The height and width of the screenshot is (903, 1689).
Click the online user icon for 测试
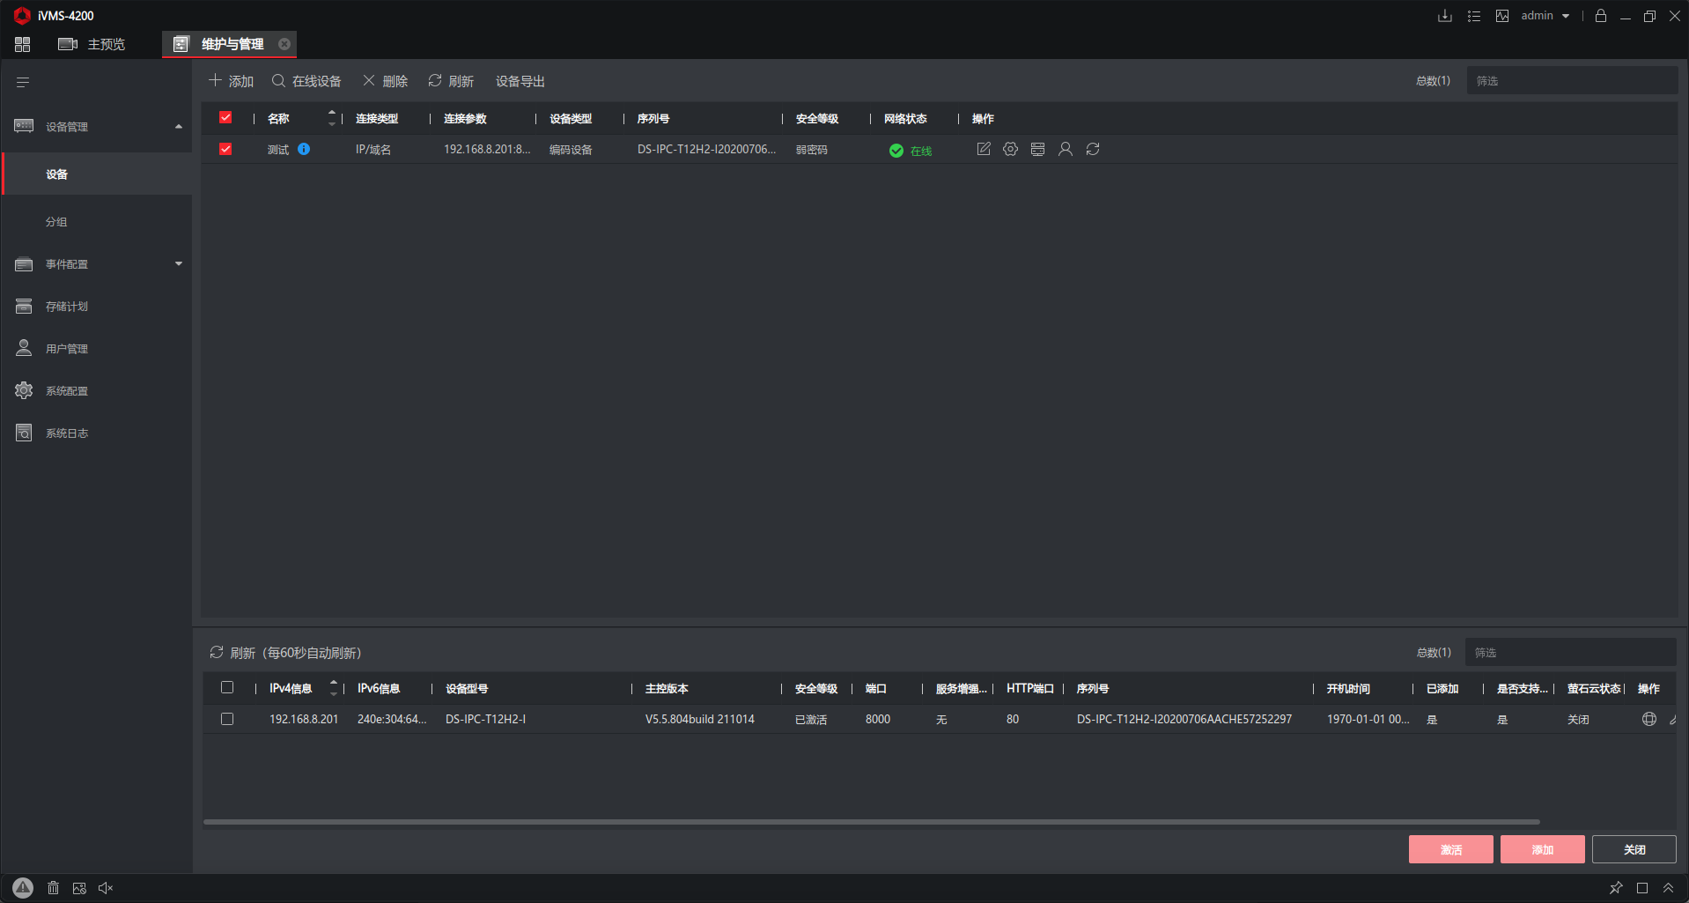click(1066, 149)
